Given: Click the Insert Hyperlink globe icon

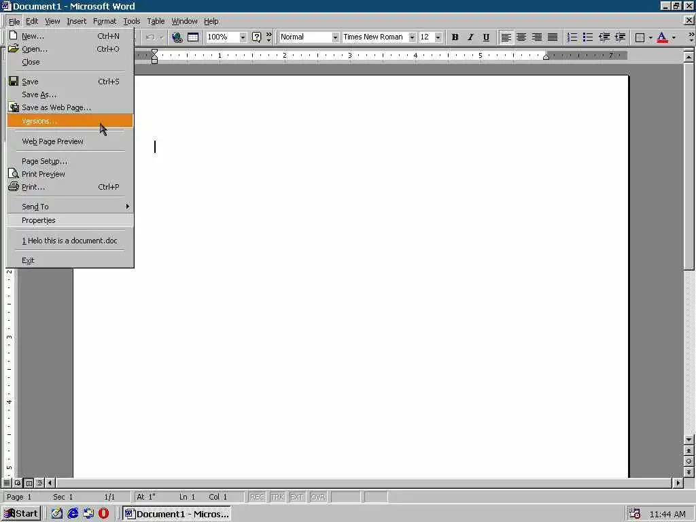Looking at the screenshot, I should coord(177,37).
